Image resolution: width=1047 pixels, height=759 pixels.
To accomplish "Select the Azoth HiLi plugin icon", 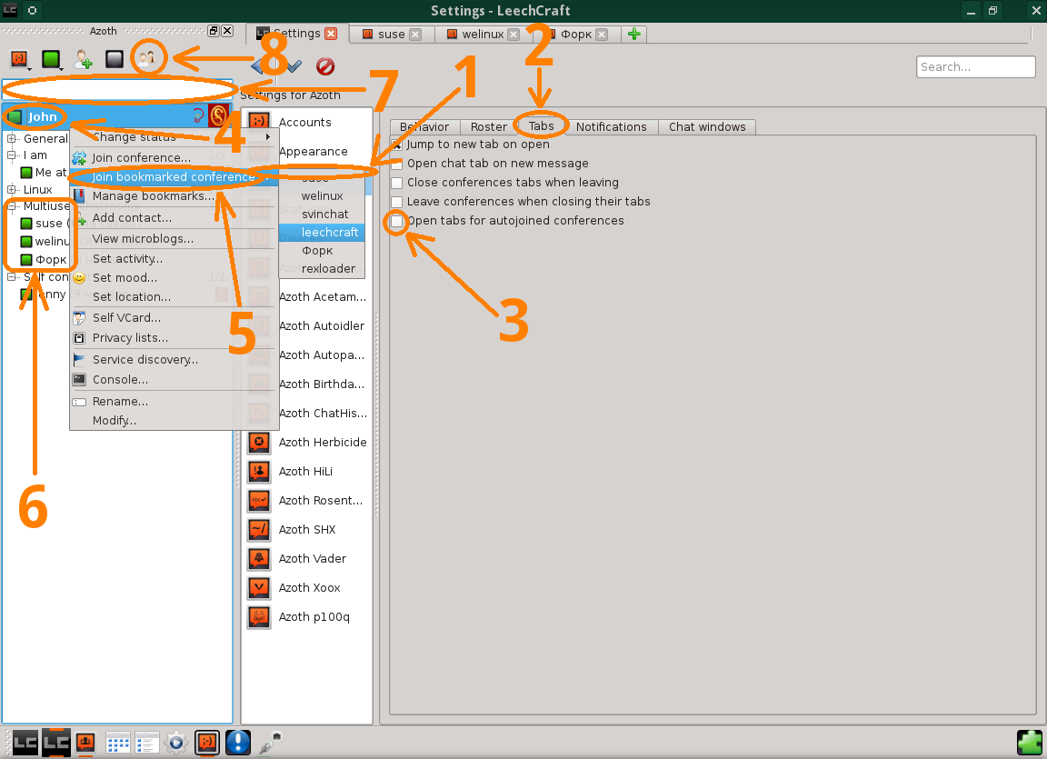I will click(259, 471).
